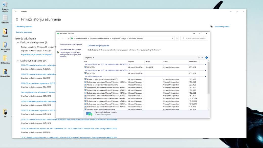This screenshot has width=263, height=148.
Task: Click the up arrow in Instalirane ispravke
Action: (69, 38)
